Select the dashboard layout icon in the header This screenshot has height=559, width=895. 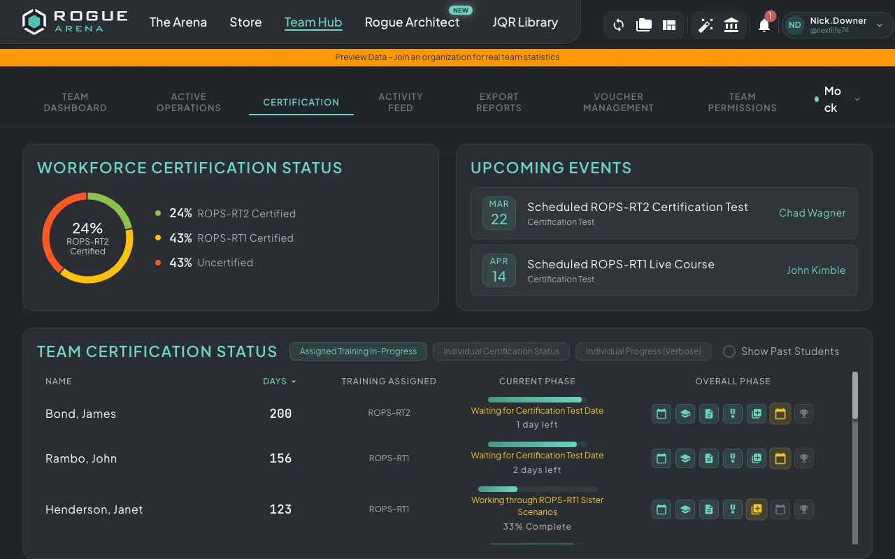(x=668, y=24)
